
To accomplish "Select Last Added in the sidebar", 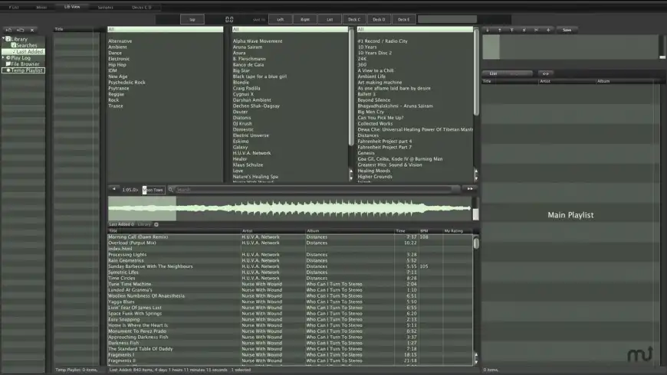I will tap(29, 51).
